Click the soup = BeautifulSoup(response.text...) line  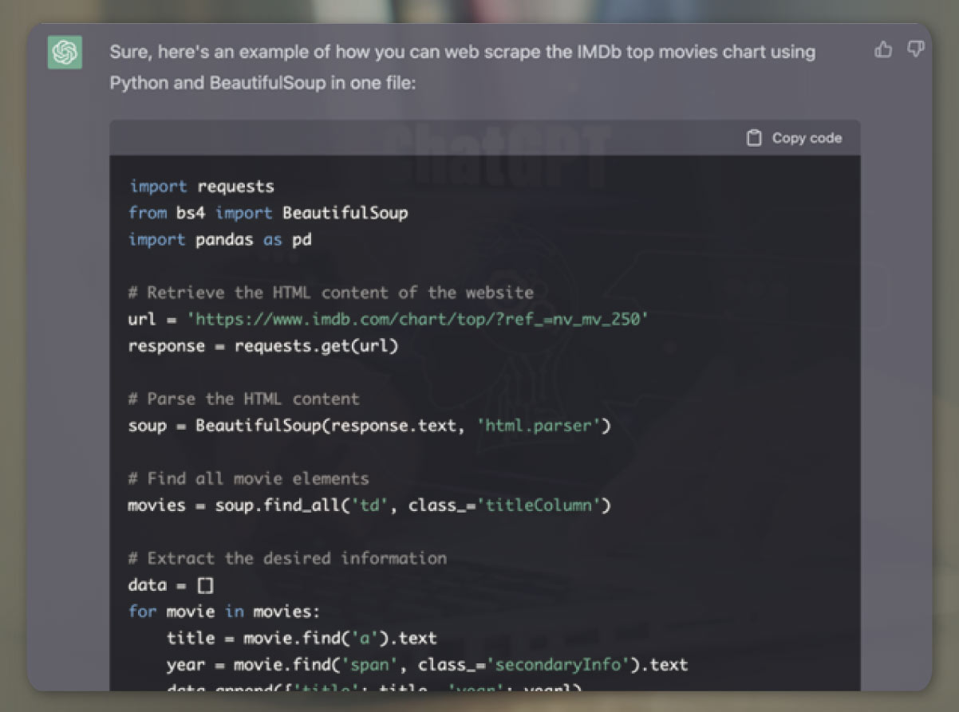pyautogui.click(x=369, y=426)
